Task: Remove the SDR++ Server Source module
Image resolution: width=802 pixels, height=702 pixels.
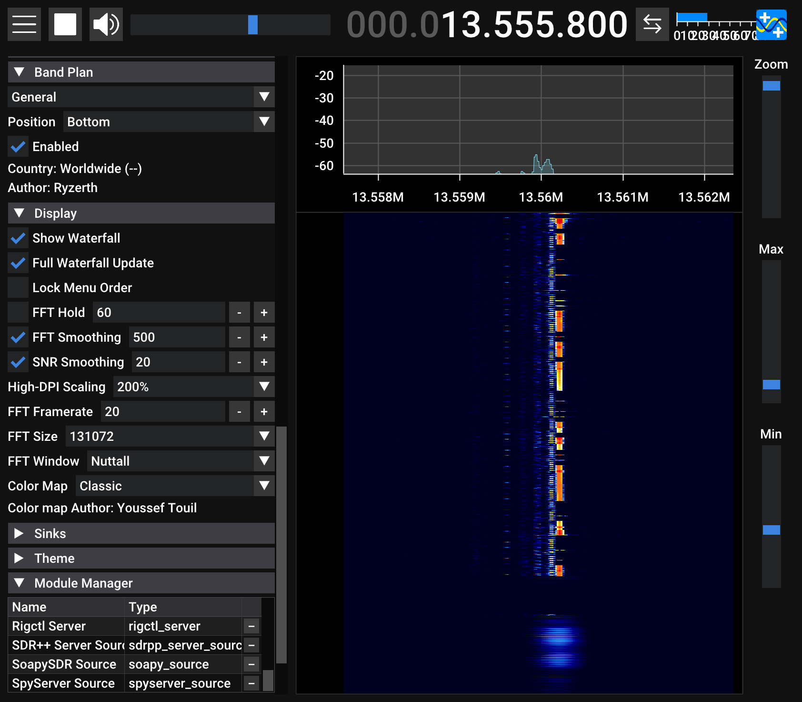Action: click(x=251, y=645)
